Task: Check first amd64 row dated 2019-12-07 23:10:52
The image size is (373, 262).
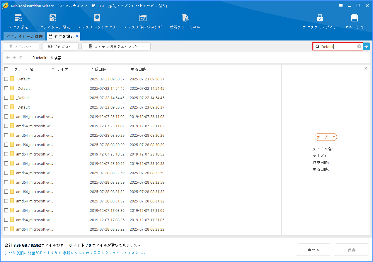Action: pos(6,154)
